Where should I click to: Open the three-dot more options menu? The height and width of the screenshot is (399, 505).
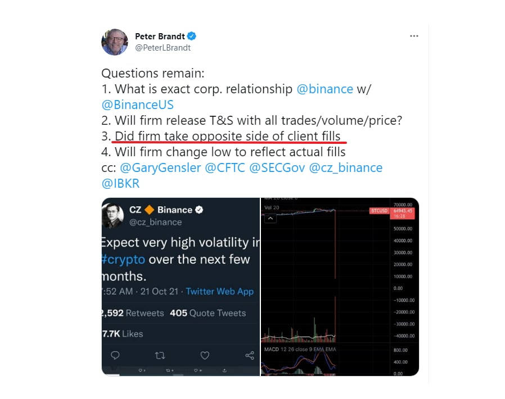(x=414, y=36)
